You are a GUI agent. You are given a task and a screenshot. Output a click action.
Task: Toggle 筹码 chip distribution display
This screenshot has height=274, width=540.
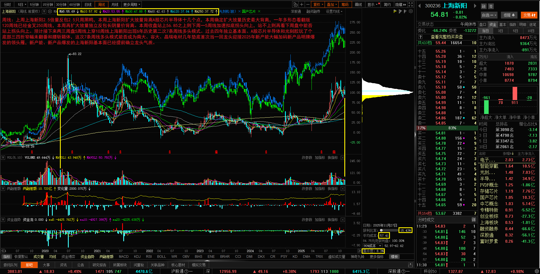coord(345,5)
